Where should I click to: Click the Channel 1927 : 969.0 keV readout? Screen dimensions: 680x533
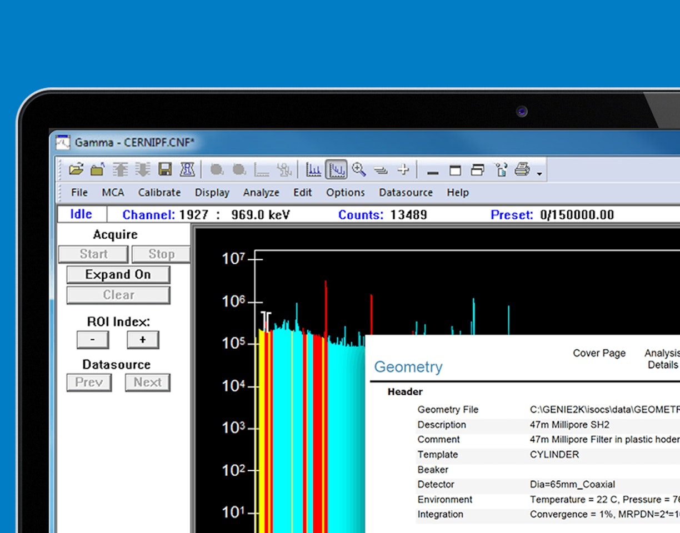[x=206, y=215]
